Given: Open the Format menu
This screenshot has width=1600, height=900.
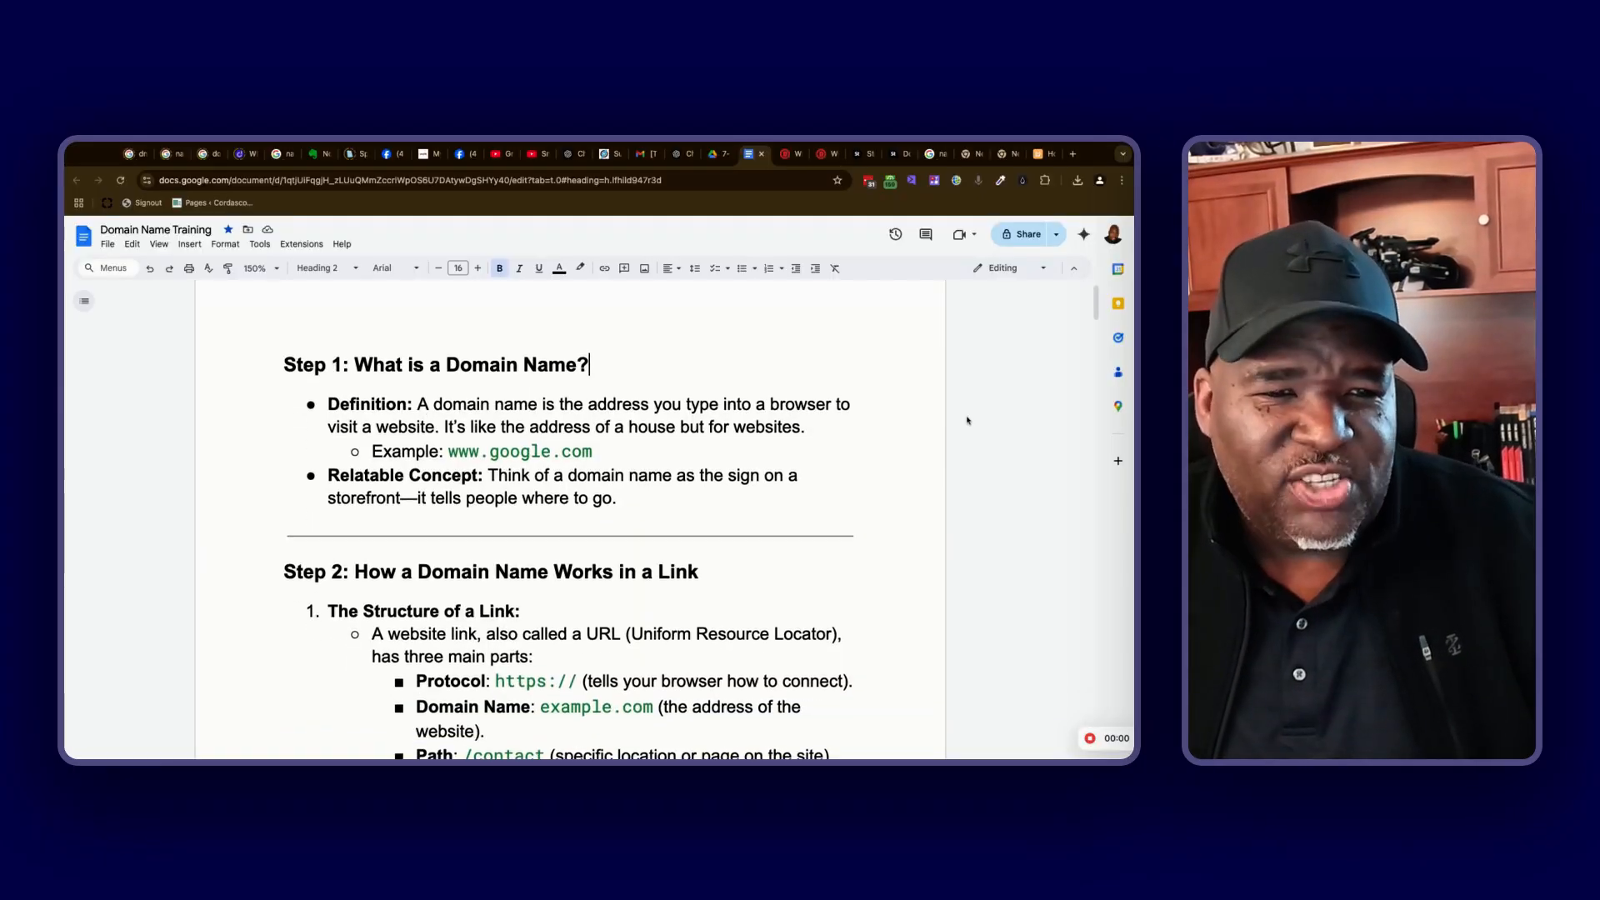Looking at the screenshot, I should point(225,244).
